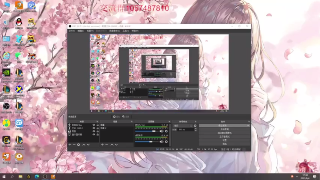The width and height of the screenshot is (320, 180).
Task: Pop out the 控件 dock panel
Action: click(x=249, y=122)
